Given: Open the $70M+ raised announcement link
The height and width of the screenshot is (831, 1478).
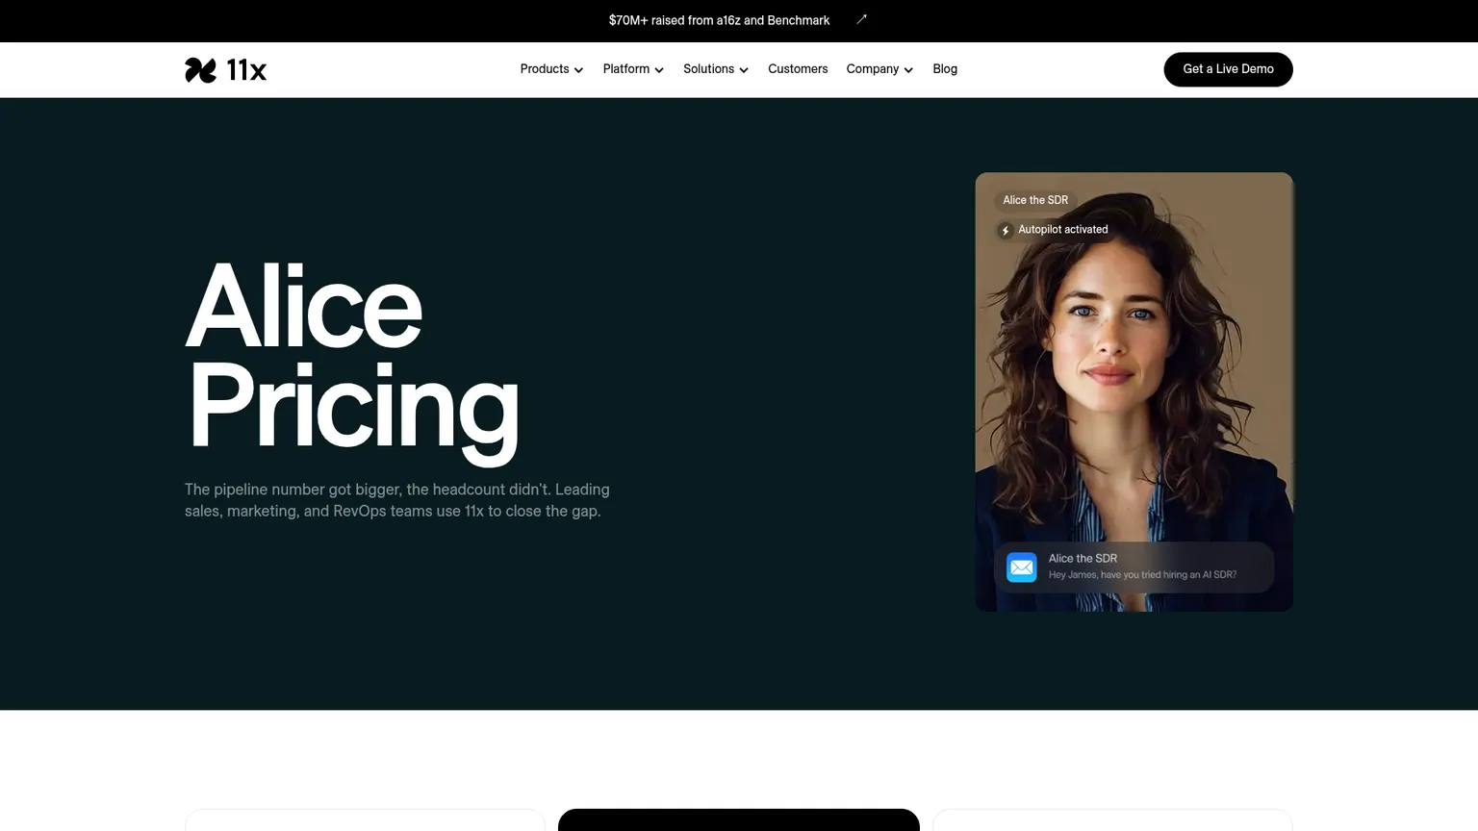Looking at the screenshot, I should click(719, 20).
